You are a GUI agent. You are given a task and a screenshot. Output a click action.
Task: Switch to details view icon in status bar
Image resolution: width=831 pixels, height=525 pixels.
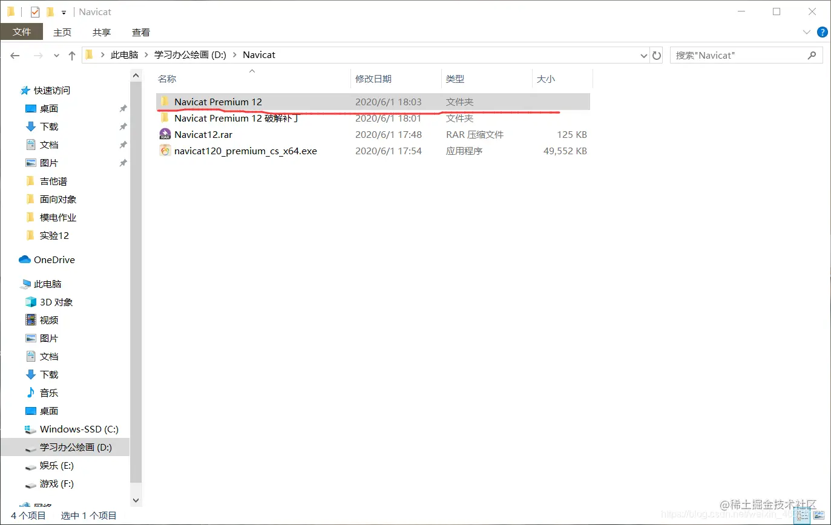tap(803, 516)
